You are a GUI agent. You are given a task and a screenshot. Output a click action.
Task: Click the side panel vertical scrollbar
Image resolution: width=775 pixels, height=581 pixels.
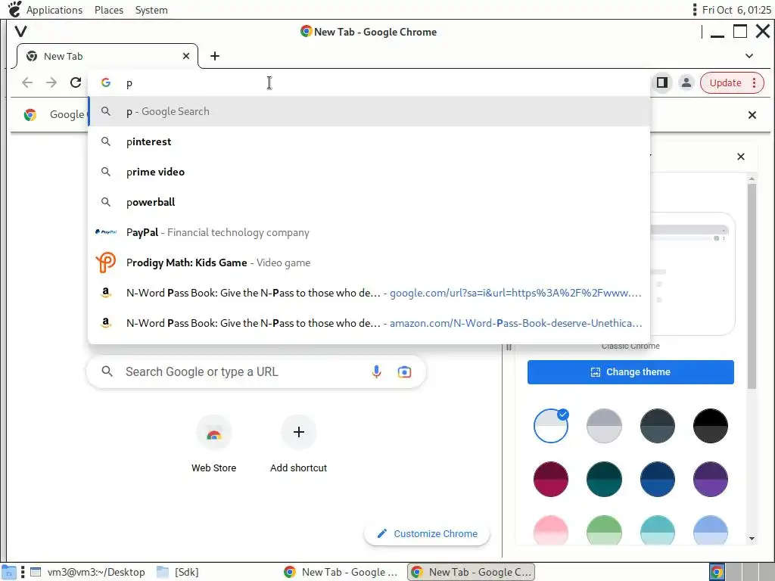point(752,286)
